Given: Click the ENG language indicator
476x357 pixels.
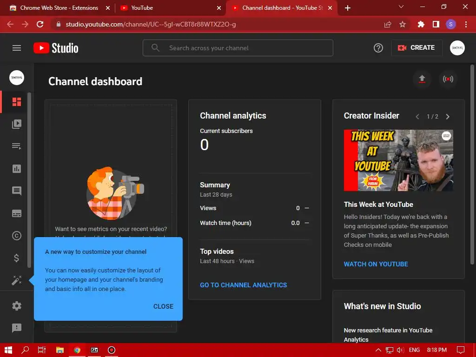Looking at the screenshot, I should [x=414, y=350].
